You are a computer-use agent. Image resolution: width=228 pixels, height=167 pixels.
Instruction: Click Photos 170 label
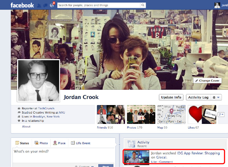coord(135,127)
